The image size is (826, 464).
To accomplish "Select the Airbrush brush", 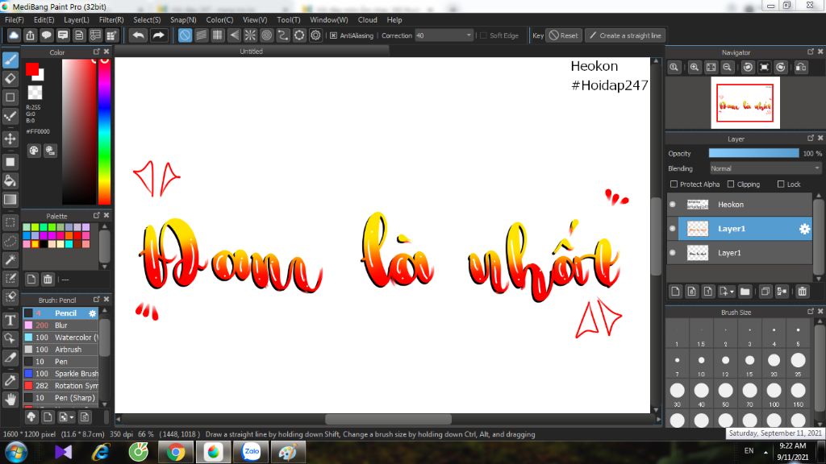I will pyautogui.click(x=60, y=350).
